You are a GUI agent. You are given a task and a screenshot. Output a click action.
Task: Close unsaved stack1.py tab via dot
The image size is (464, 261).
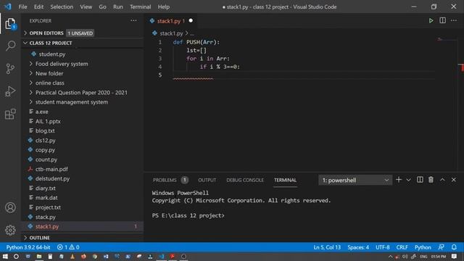coord(191,21)
